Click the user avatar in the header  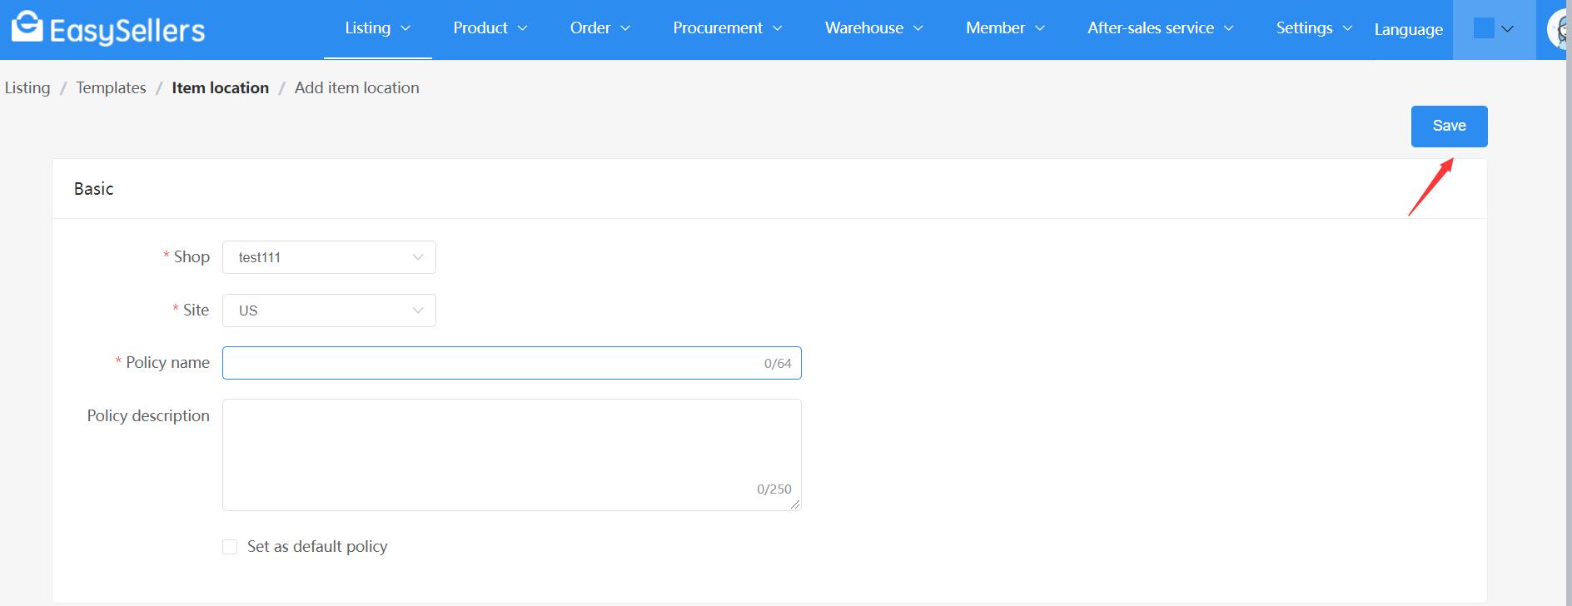pyautogui.click(x=1558, y=30)
